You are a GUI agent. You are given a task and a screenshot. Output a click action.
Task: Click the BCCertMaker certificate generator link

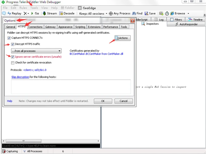point(96,54)
